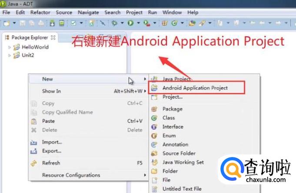Click the New Java Class toolbar icon
This screenshot has height=193, width=296.
click(174, 23)
